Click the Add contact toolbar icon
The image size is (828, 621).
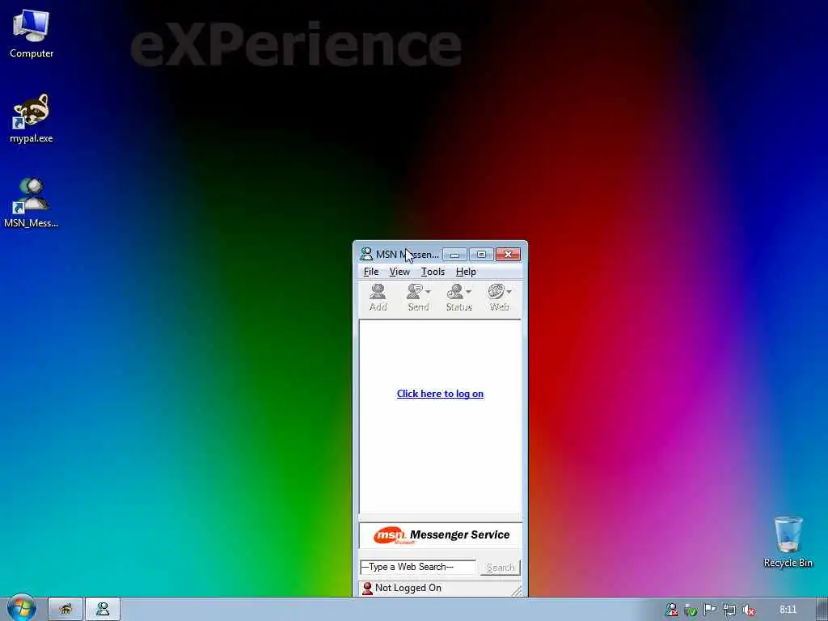[x=378, y=298]
